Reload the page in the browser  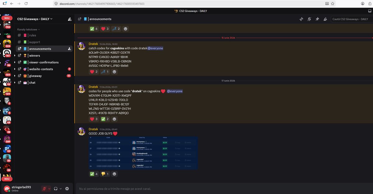pos(26,4)
